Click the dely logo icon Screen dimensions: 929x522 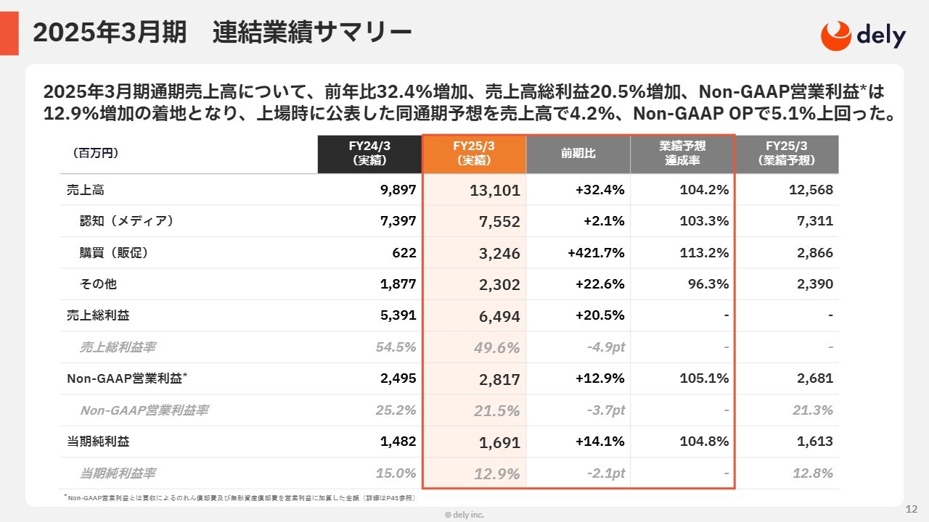(x=835, y=36)
